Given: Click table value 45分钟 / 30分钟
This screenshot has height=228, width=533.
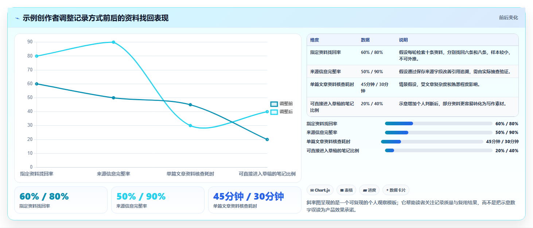Looking at the screenshot, I should [x=375, y=88].
